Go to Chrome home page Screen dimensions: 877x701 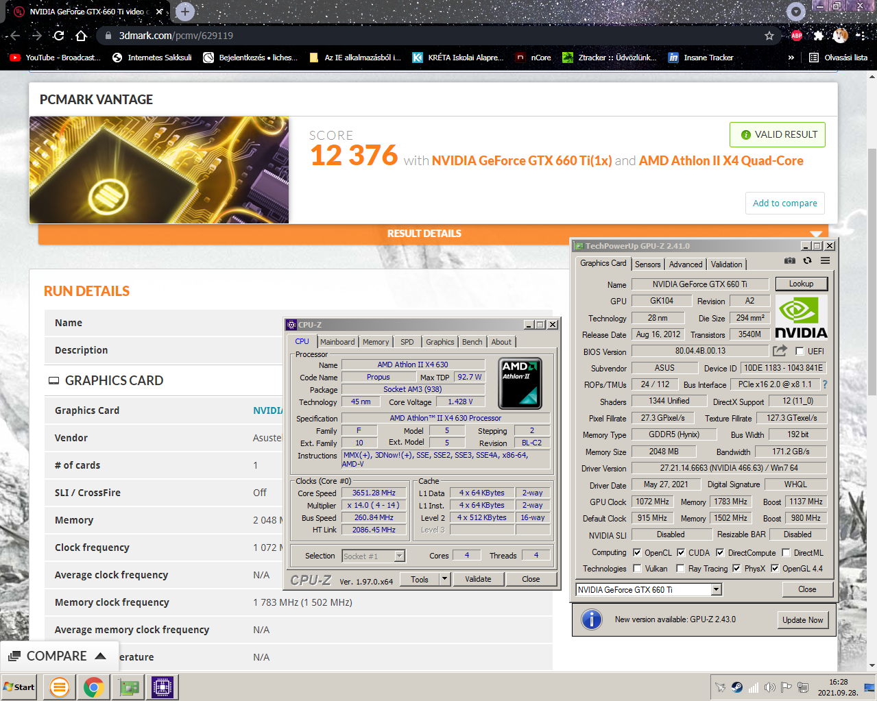[81, 36]
